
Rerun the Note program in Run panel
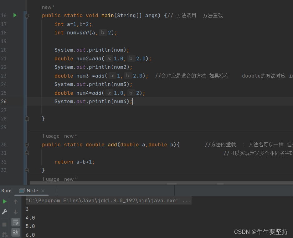(4, 201)
